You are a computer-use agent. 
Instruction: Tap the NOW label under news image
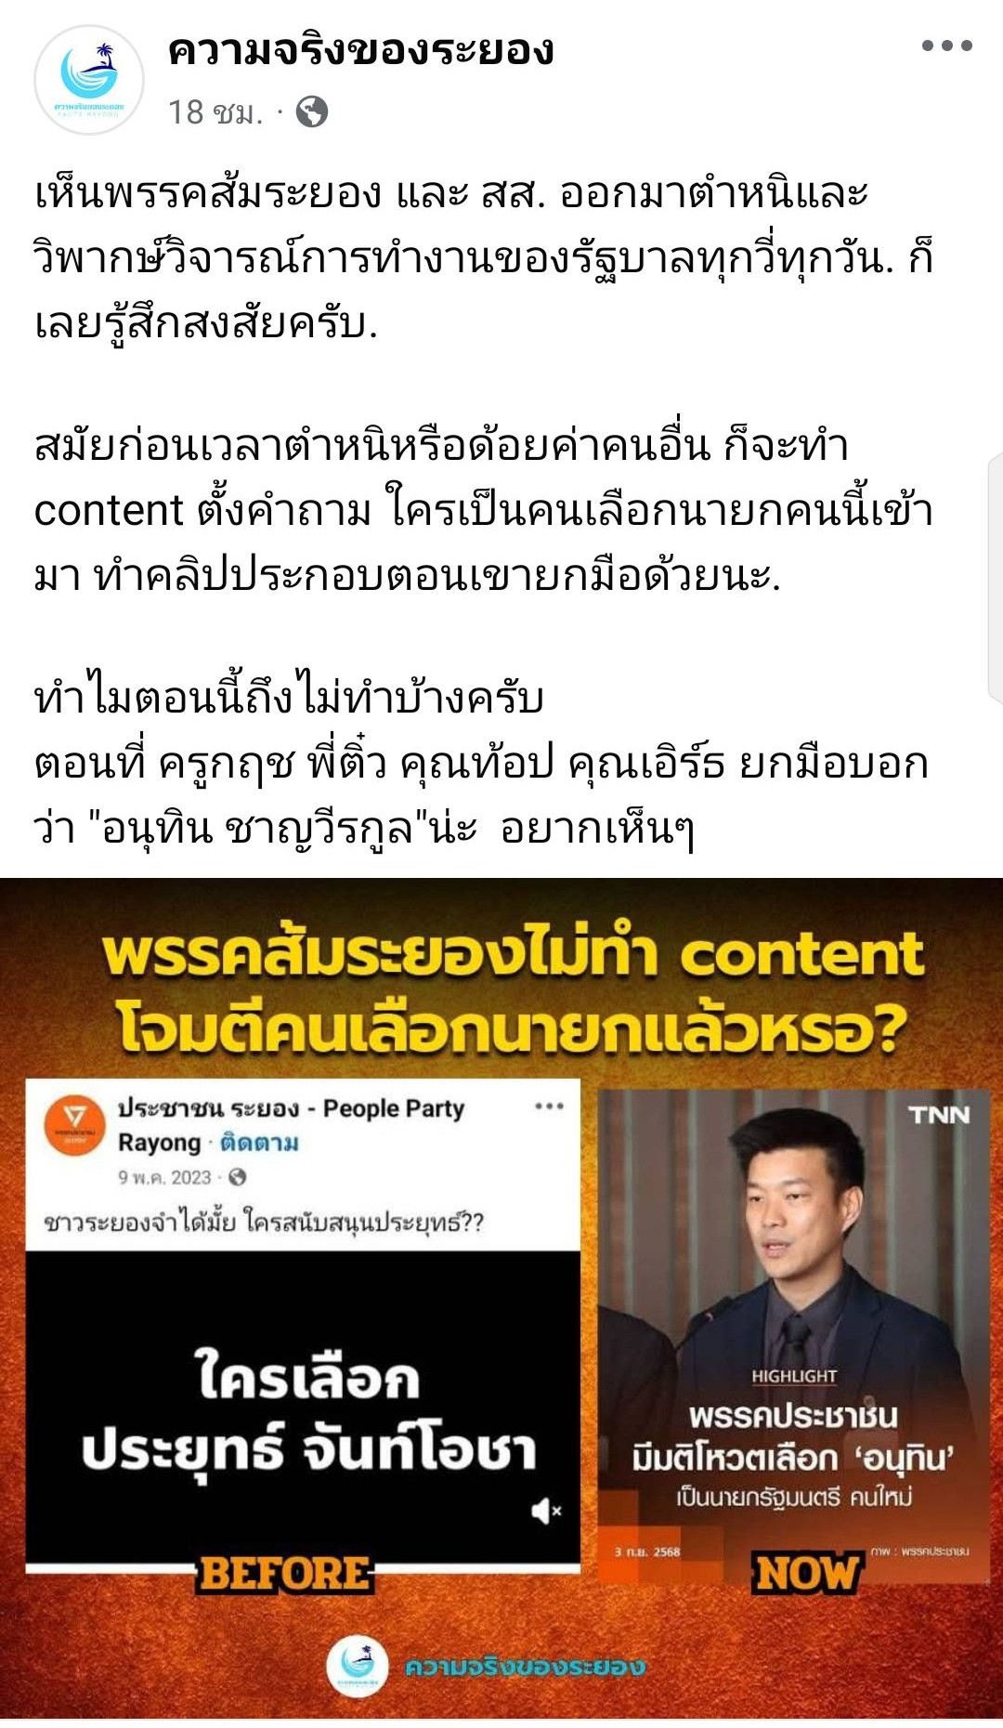(x=806, y=1574)
